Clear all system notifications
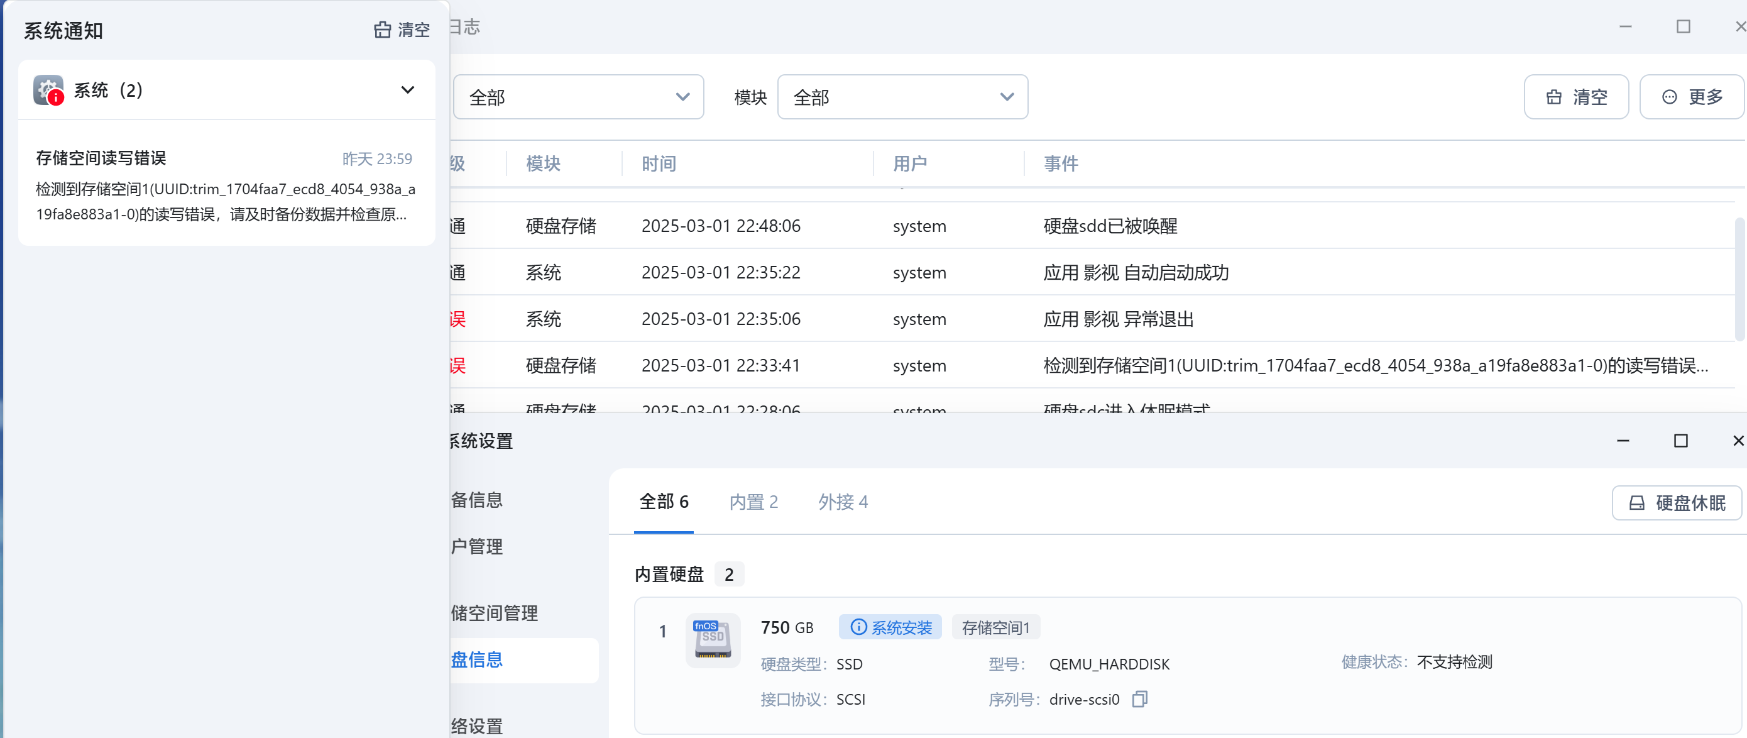Image resolution: width=1747 pixels, height=738 pixels. tap(402, 30)
